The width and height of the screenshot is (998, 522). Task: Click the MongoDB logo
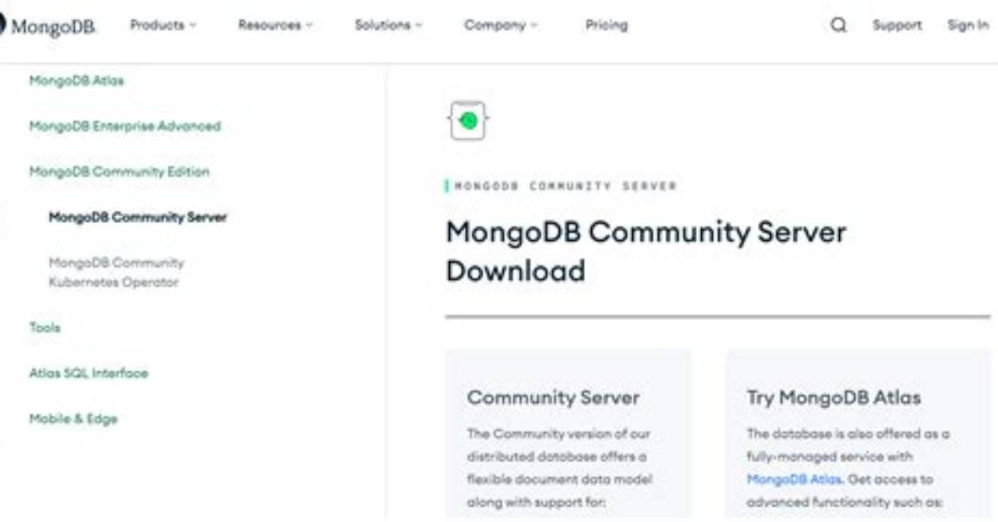[47, 26]
